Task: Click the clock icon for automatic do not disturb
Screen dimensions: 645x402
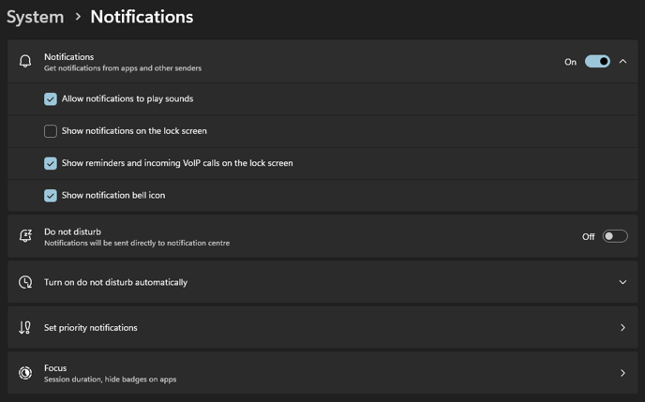Action: pos(25,282)
